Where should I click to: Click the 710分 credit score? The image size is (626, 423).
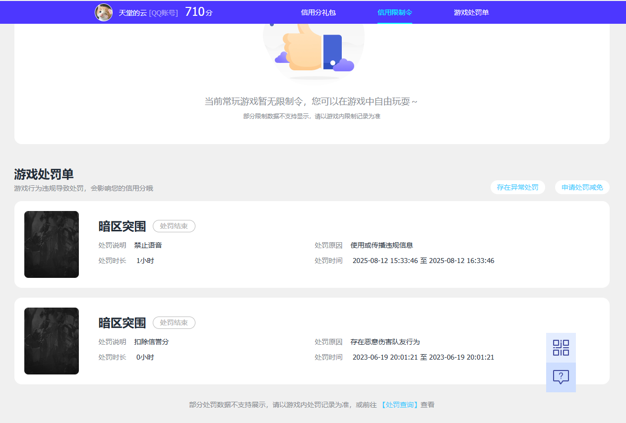199,12
